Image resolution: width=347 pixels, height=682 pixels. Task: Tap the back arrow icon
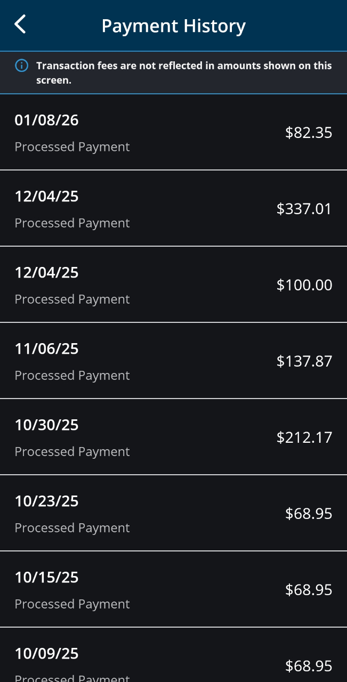coord(20,25)
